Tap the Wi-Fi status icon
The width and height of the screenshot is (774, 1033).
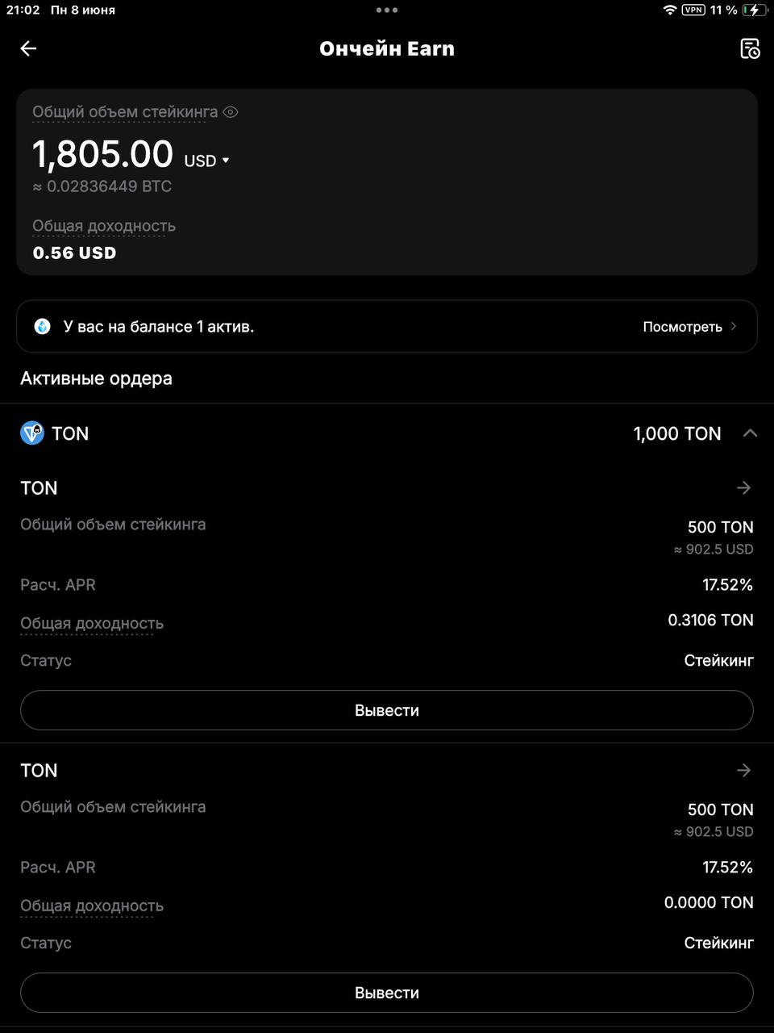670,10
